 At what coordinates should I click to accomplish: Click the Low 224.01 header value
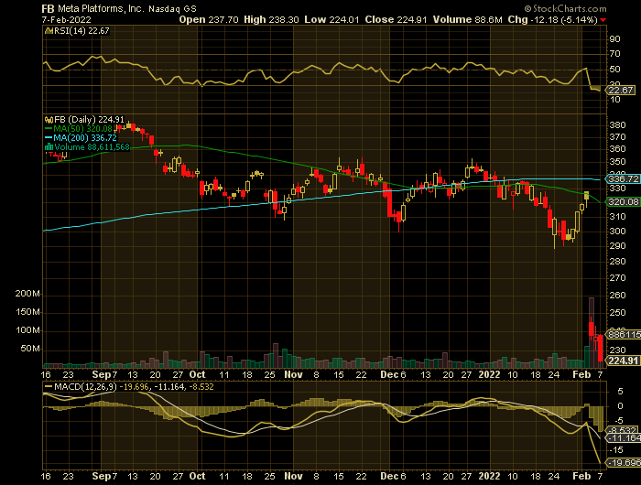click(x=331, y=19)
